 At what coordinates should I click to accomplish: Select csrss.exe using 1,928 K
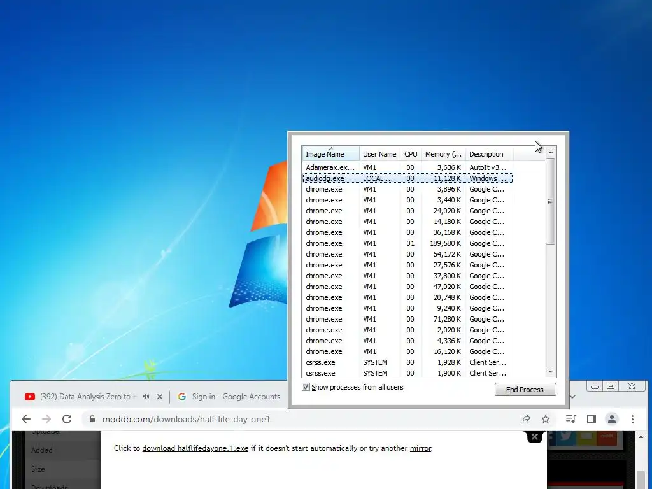407,362
